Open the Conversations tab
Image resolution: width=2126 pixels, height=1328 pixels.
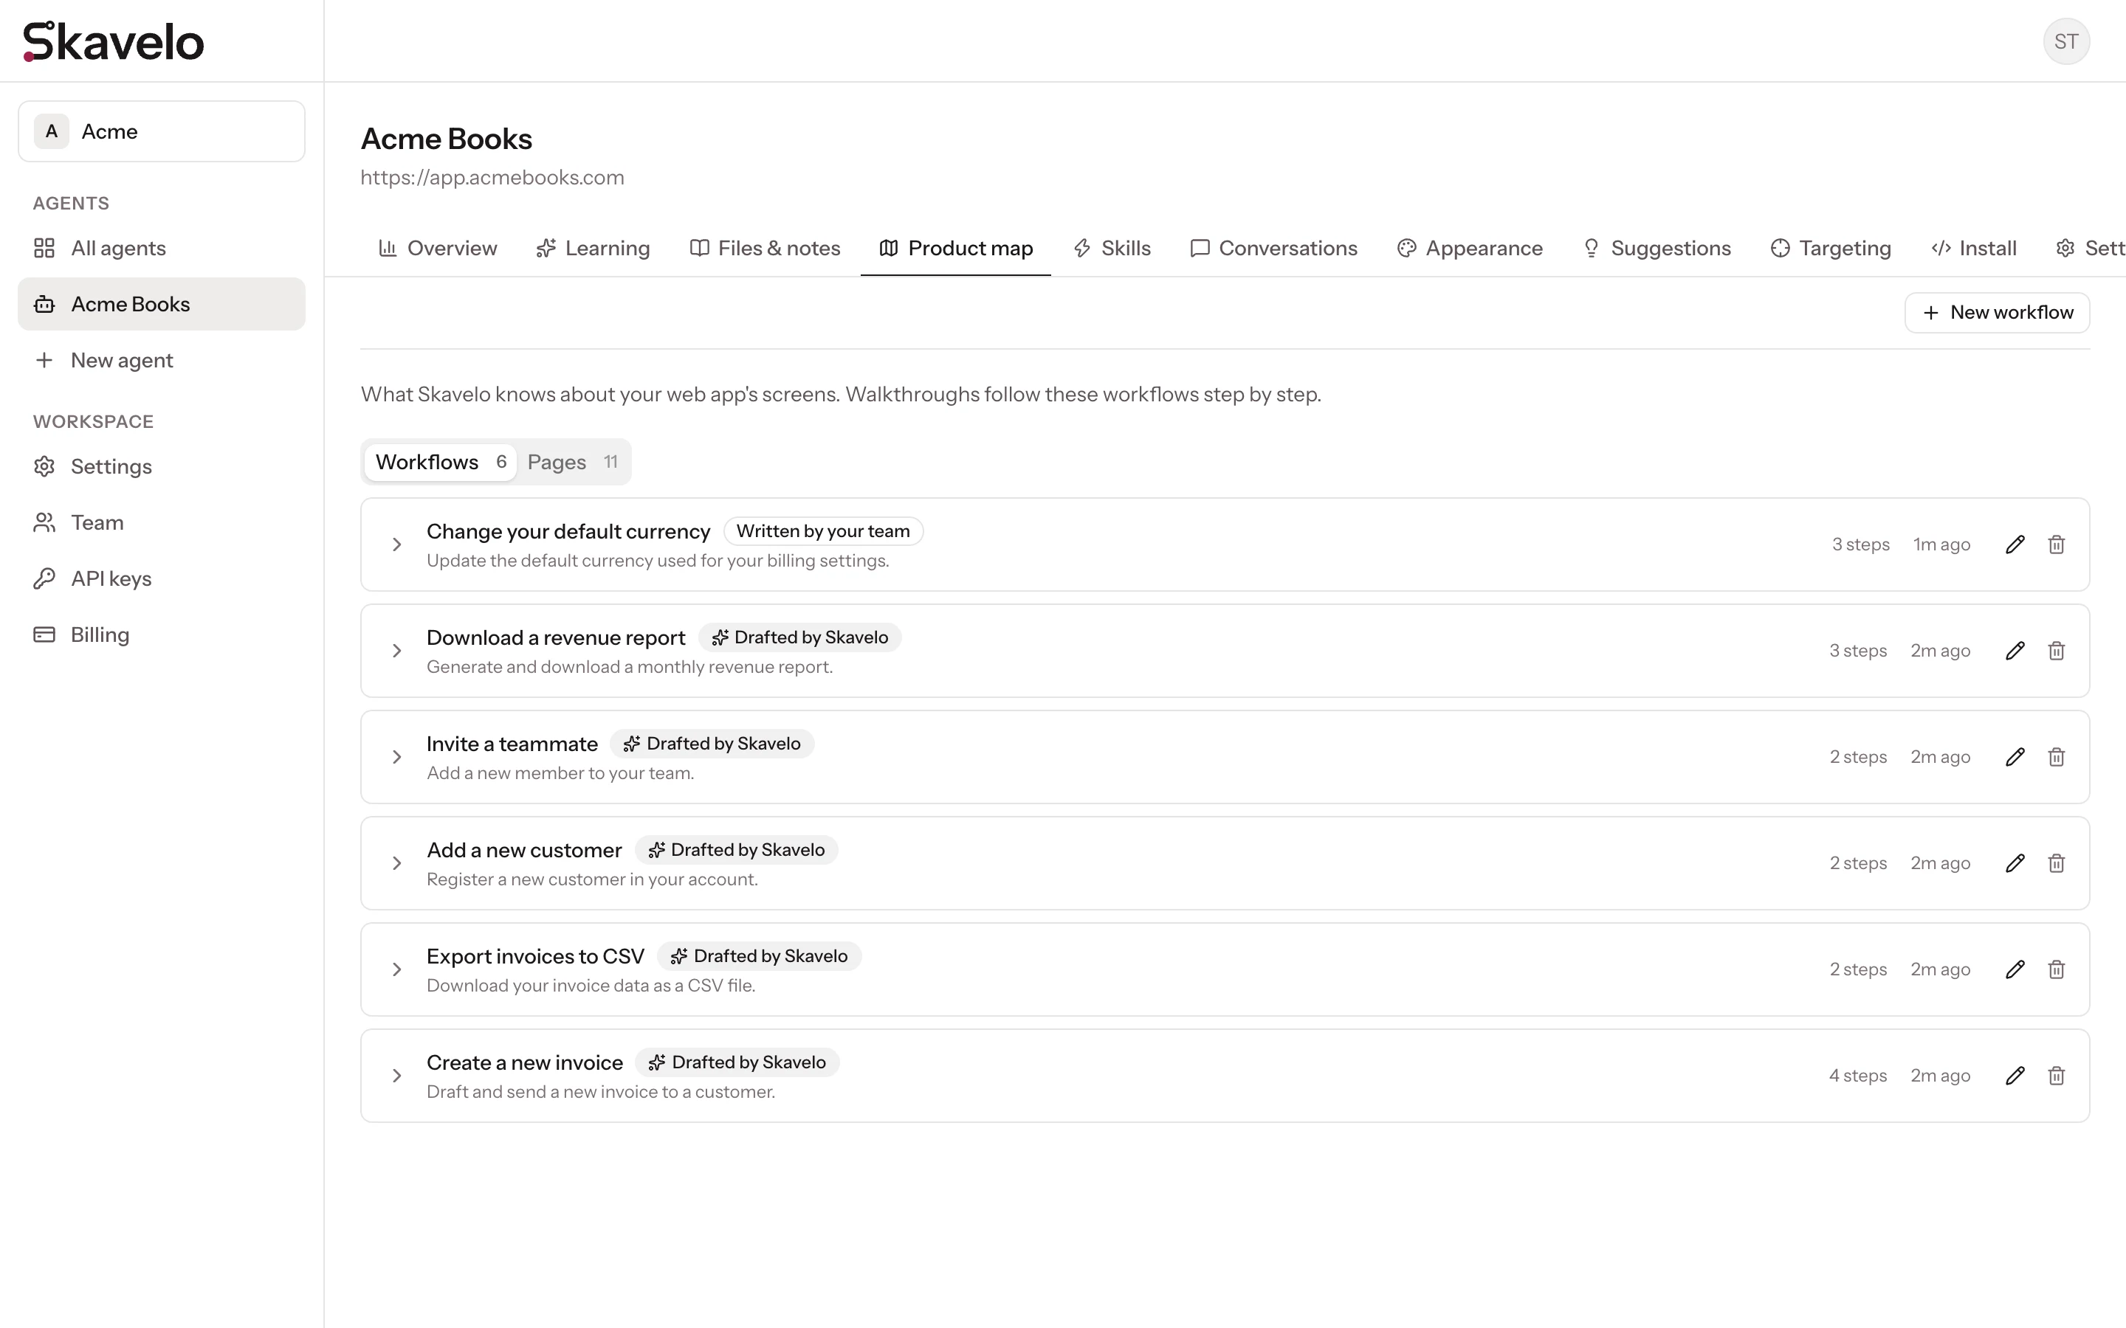pos(1274,249)
